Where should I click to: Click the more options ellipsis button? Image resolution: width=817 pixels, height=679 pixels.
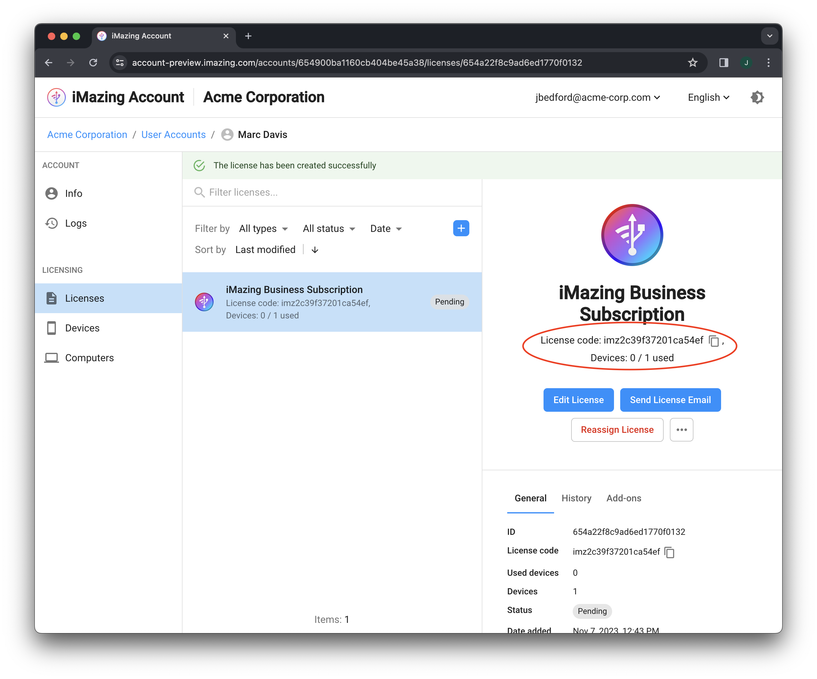tap(682, 430)
